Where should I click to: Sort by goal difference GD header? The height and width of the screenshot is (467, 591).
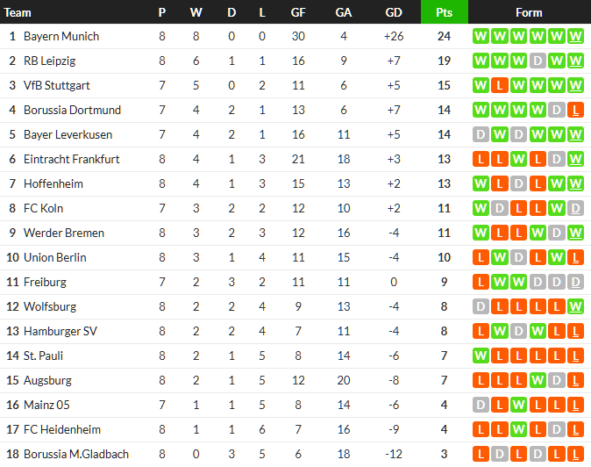(394, 12)
